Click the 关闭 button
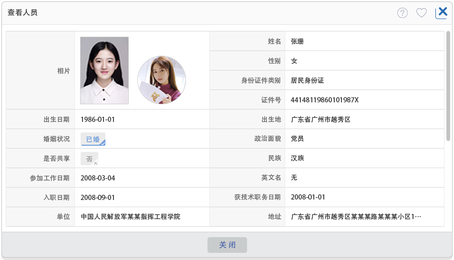Image resolution: width=454 pixels, height=260 pixels. pos(227,245)
